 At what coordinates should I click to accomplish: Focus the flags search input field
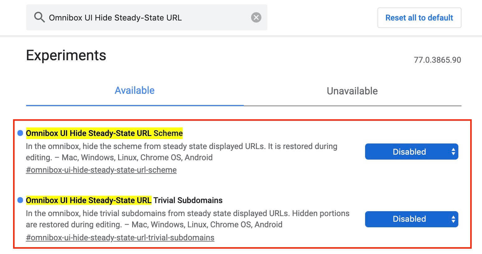tap(146, 18)
